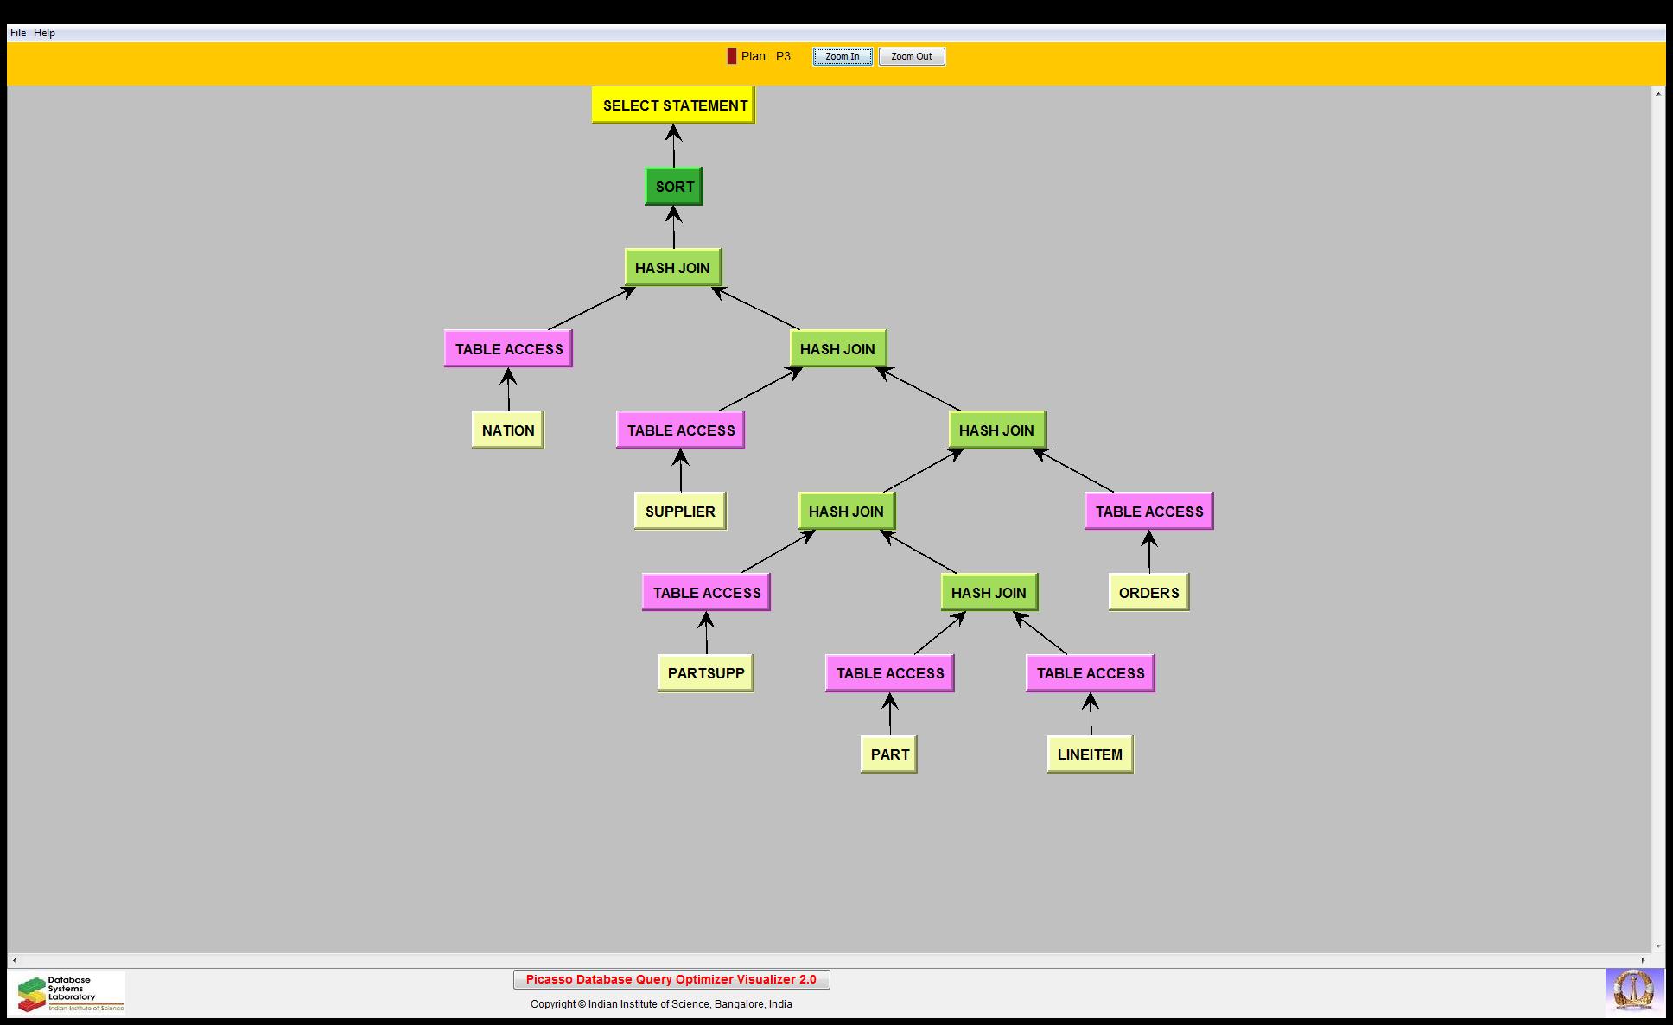Open the File menu
Viewport: 1673px width, 1025px height.
[17, 33]
